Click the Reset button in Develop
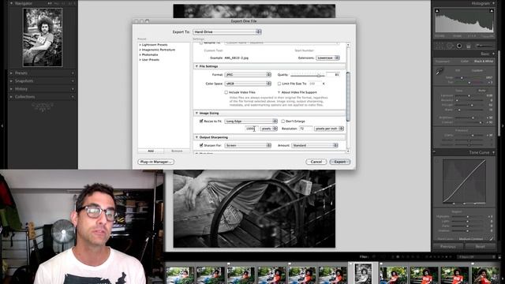Screen dimensions: 505x284 point(480,247)
